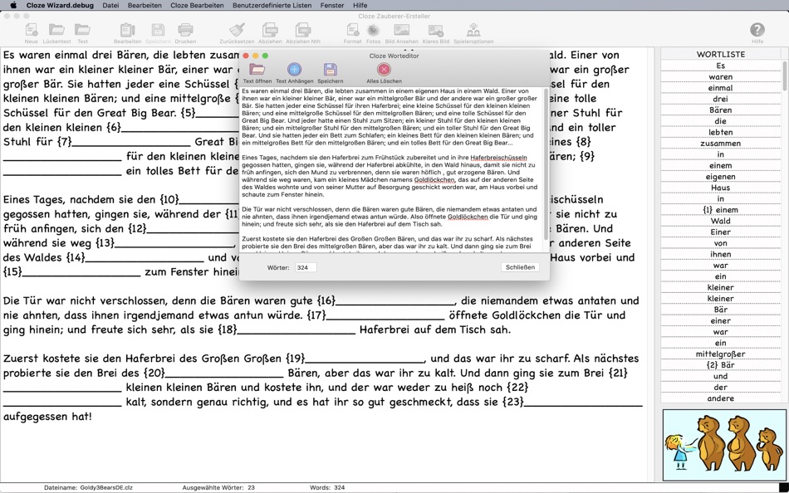The height and width of the screenshot is (493, 789).
Task: Click the Wörter count field
Action: 306,267
